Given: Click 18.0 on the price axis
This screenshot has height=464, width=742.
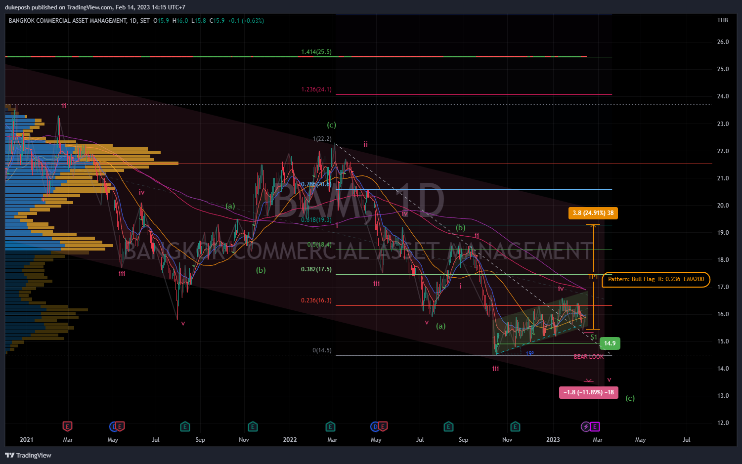Looking at the screenshot, I should [x=723, y=260].
